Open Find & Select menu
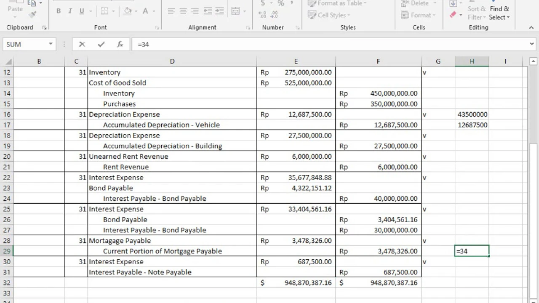This screenshot has width=539, height=303. point(499,13)
